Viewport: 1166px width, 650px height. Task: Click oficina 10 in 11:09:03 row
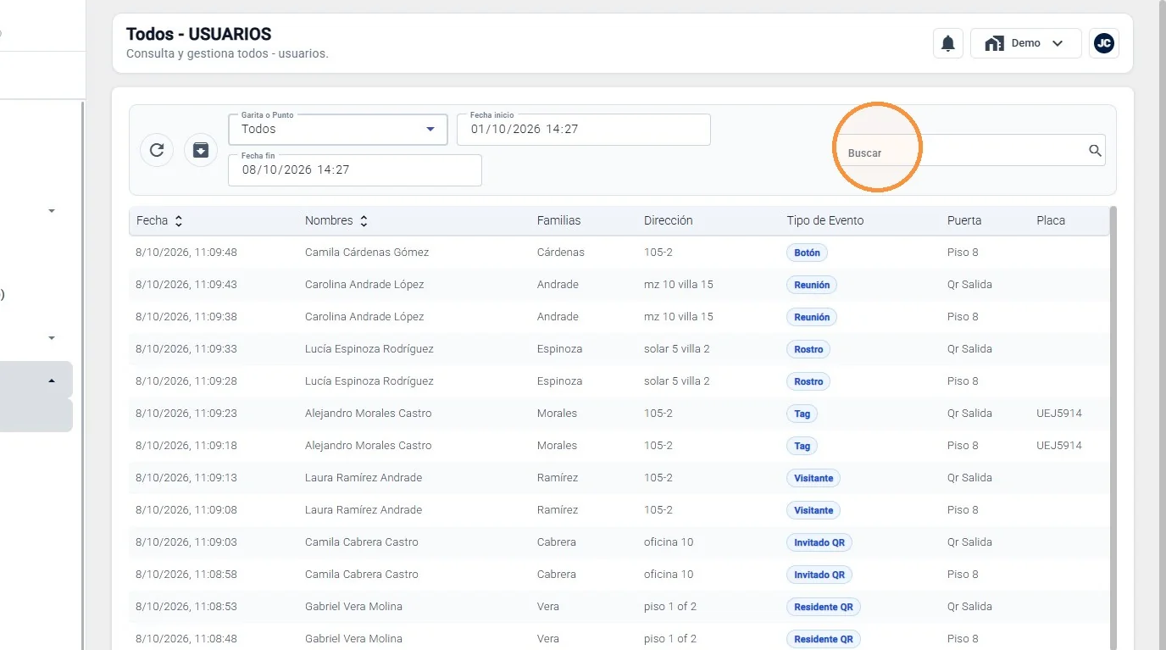[x=669, y=542]
